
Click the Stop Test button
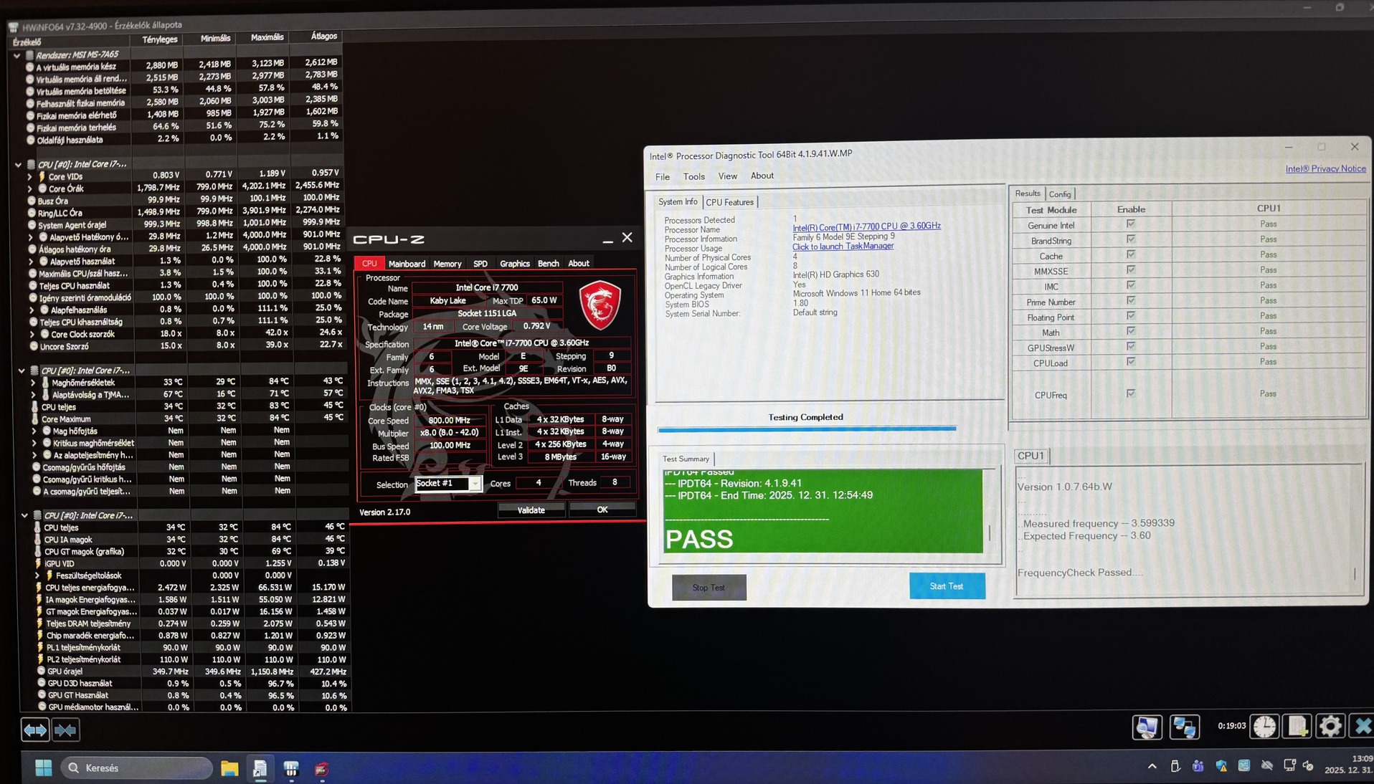pyautogui.click(x=709, y=588)
